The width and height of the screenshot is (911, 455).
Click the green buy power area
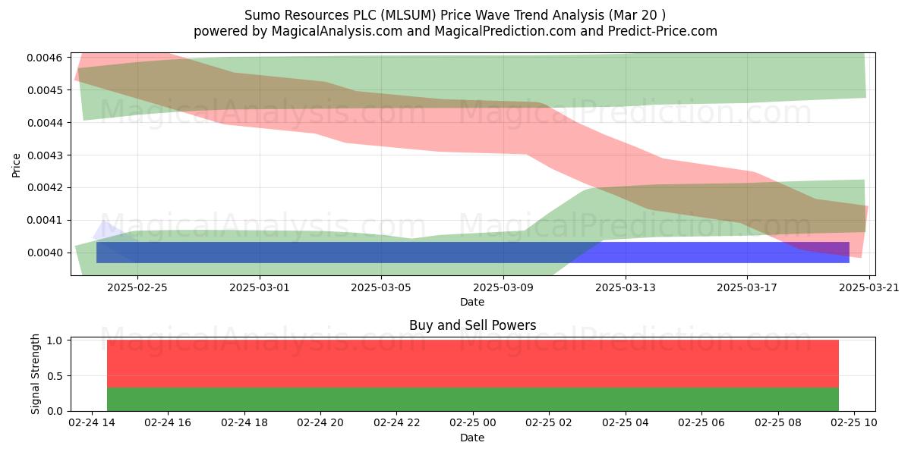pyautogui.click(x=473, y=400)
